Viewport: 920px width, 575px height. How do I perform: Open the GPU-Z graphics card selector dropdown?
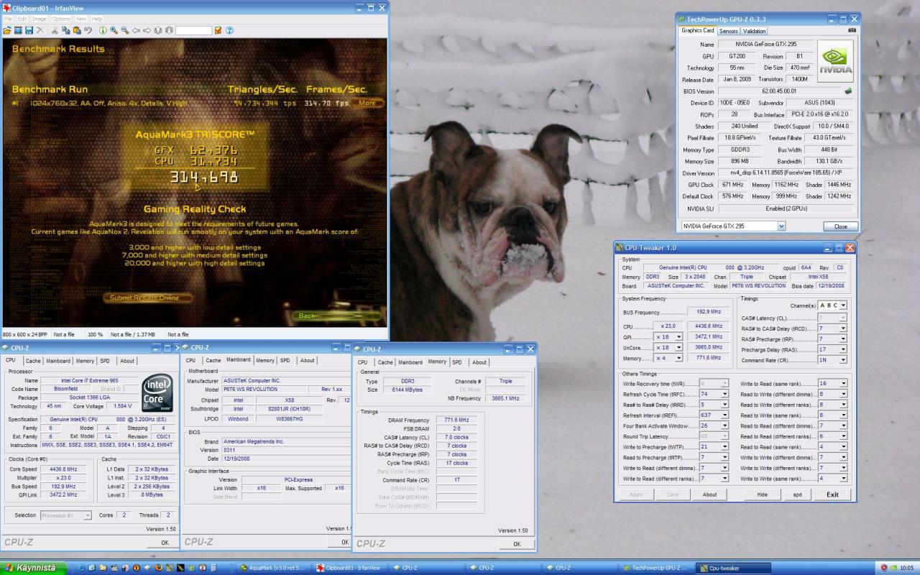coord(733,226)
